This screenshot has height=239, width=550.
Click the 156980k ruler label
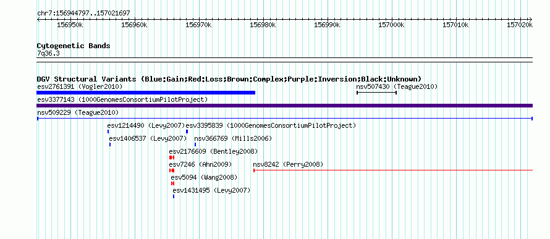[263, 25]
